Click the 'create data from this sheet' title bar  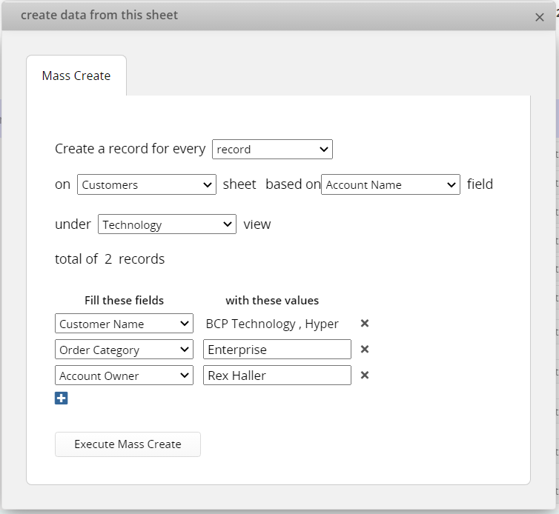[279, 16]
